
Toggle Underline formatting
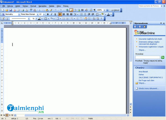click(x=55, y=14)
